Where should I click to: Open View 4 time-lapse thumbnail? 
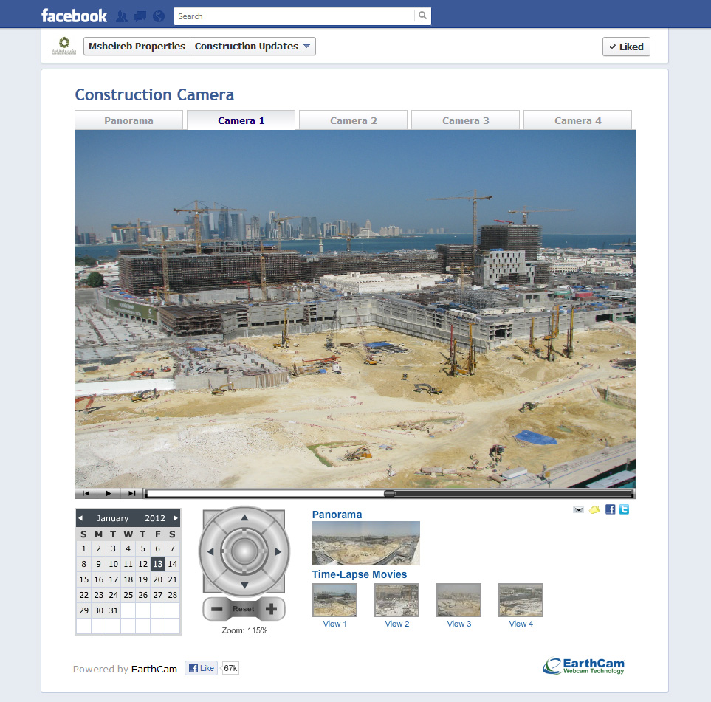[521, 600]
